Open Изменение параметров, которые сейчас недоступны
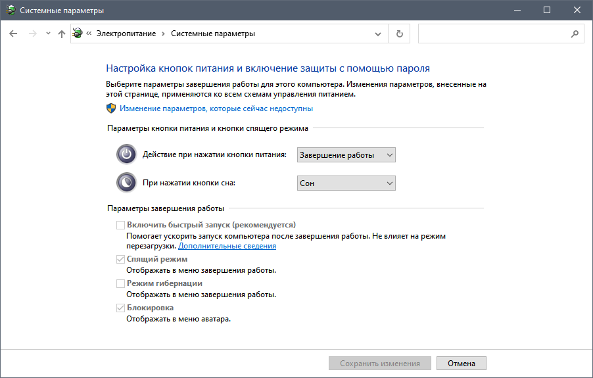This screenshot has height=378, width=593. coord(216,108)
